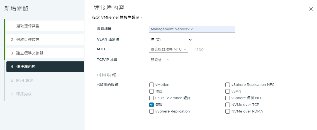Open the VLAN 識別碼 dropdown arrow
The width and height of the screenshot is (317, 130).
190,40
